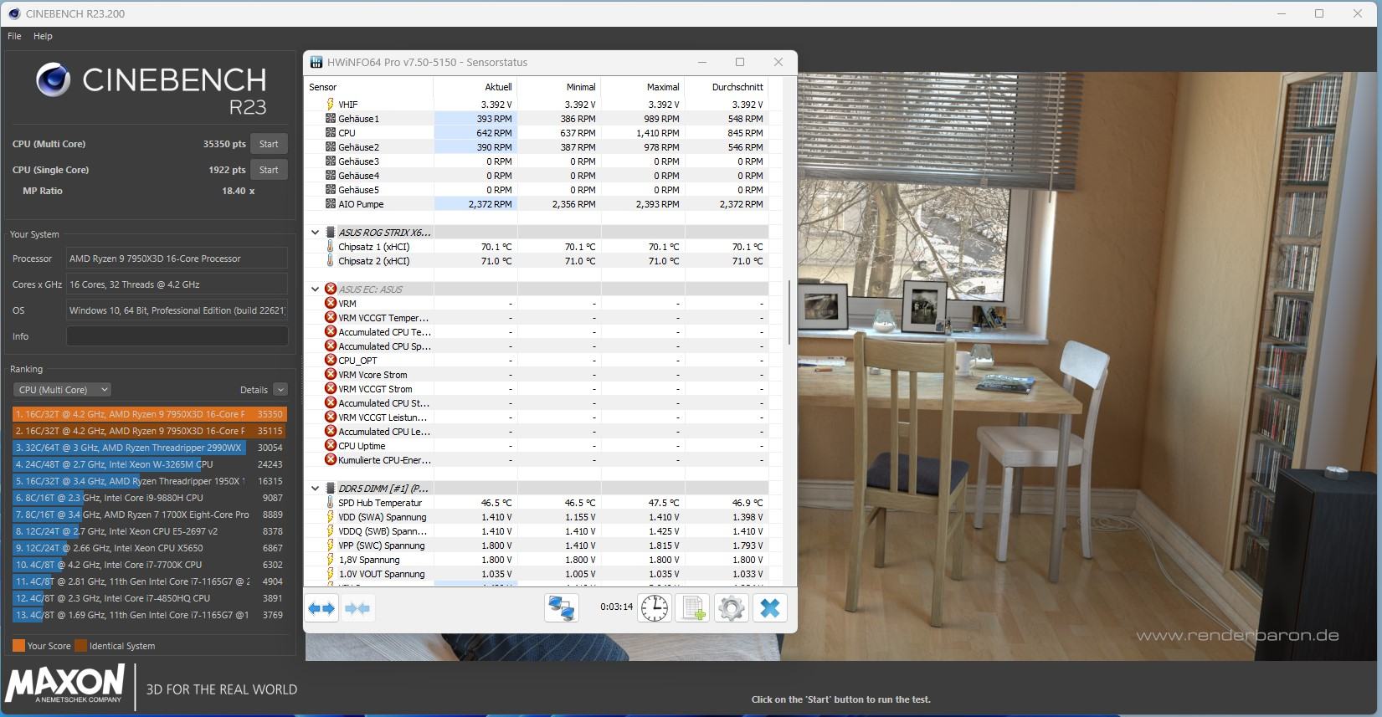Click the Processor name field
Screen dimensions: 1382x717
pos(177,259)
